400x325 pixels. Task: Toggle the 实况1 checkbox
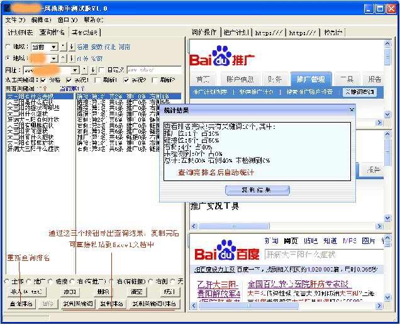point(69,80)
